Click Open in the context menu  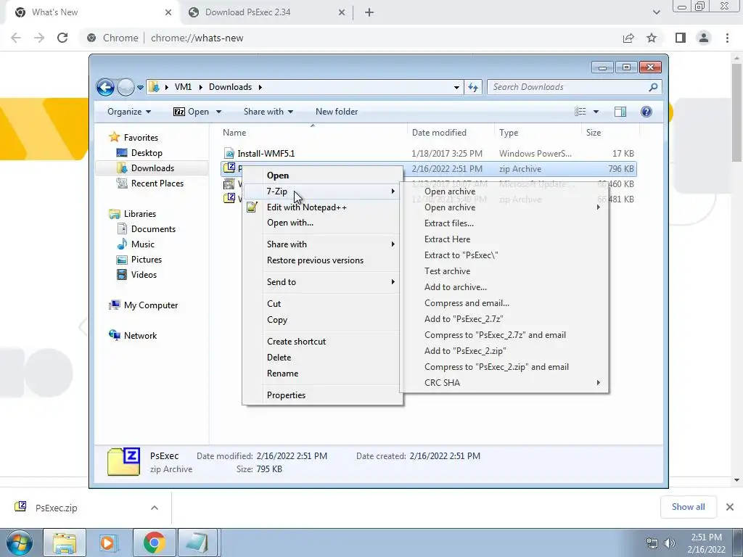[278, 176]
